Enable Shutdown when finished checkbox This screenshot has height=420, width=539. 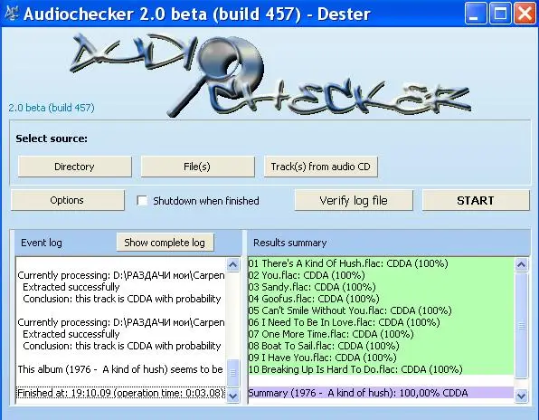[142, 201]
